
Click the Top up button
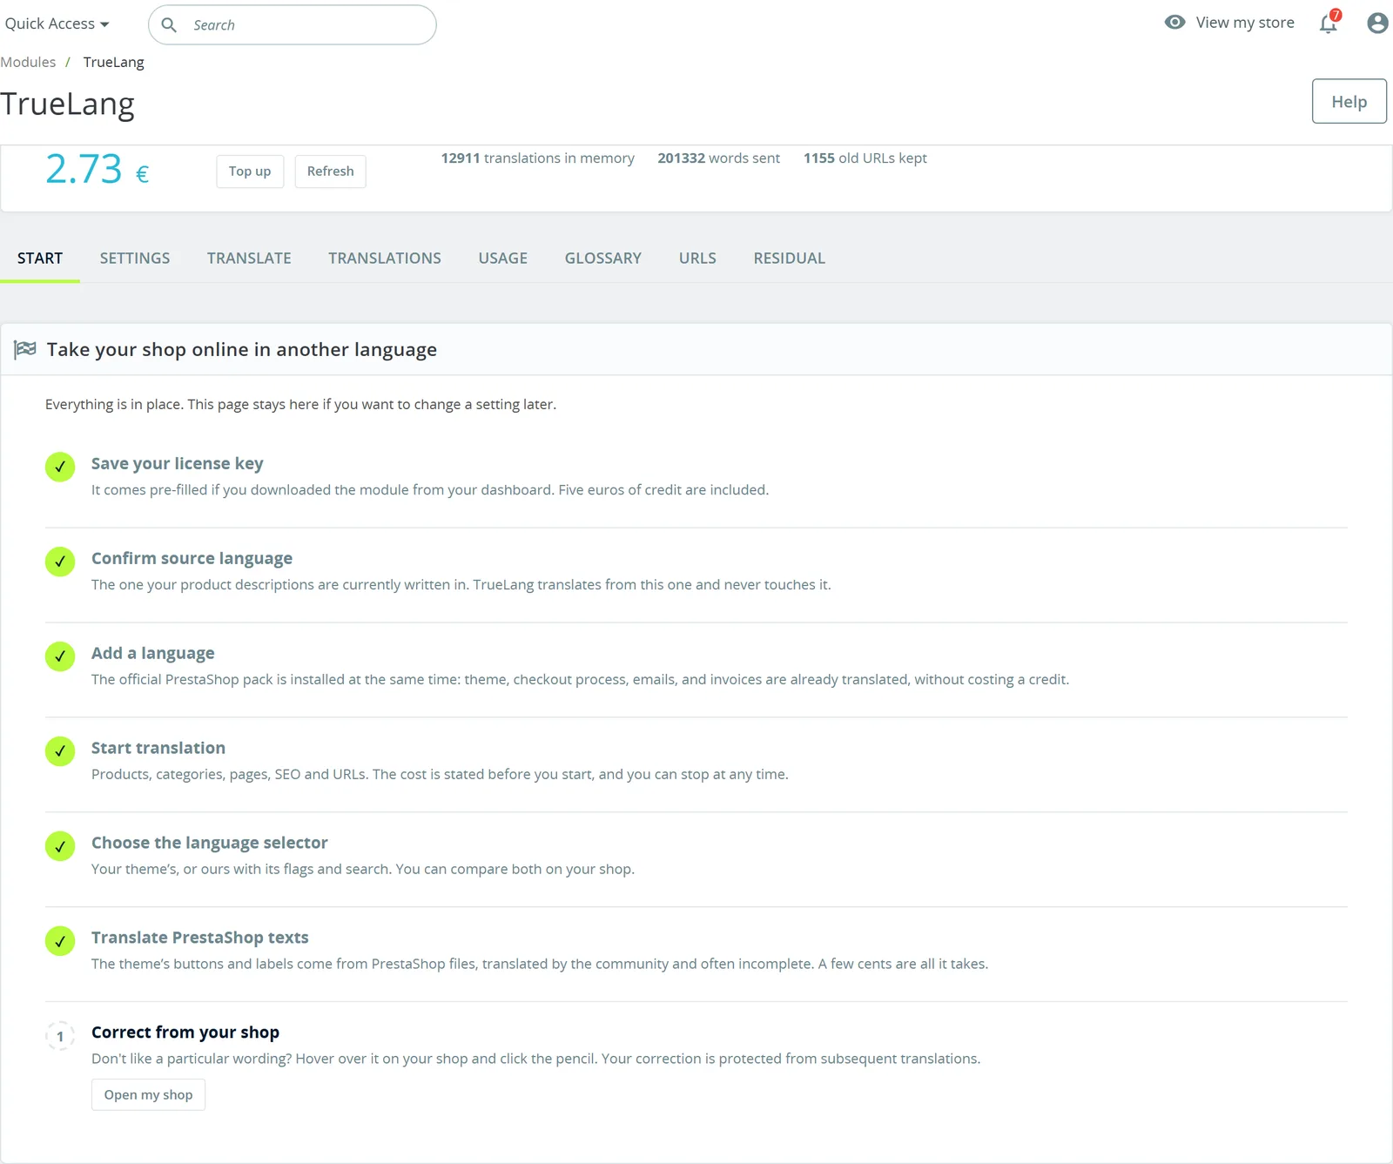click(x=250, y=172)
